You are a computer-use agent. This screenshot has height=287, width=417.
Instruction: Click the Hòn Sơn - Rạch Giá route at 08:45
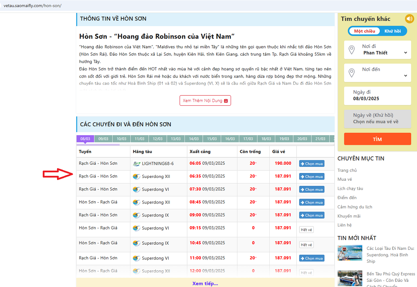(x=98, y=202)
